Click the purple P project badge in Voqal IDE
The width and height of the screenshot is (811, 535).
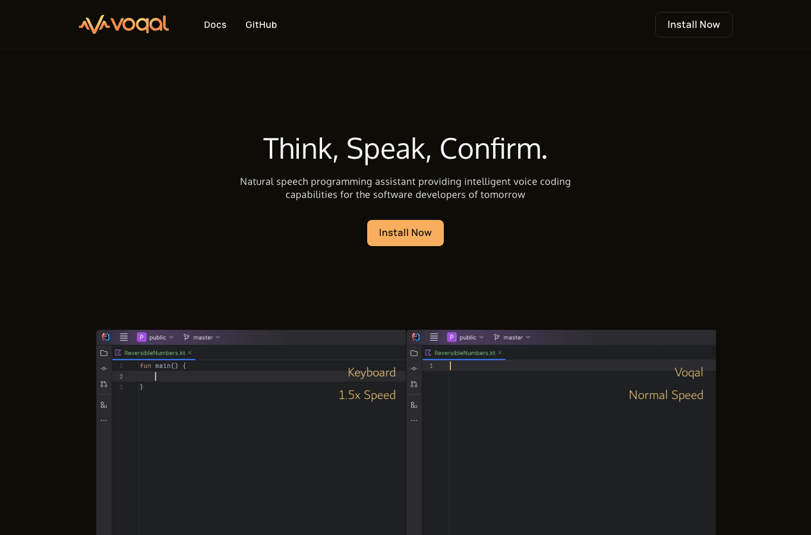(452, 337)
